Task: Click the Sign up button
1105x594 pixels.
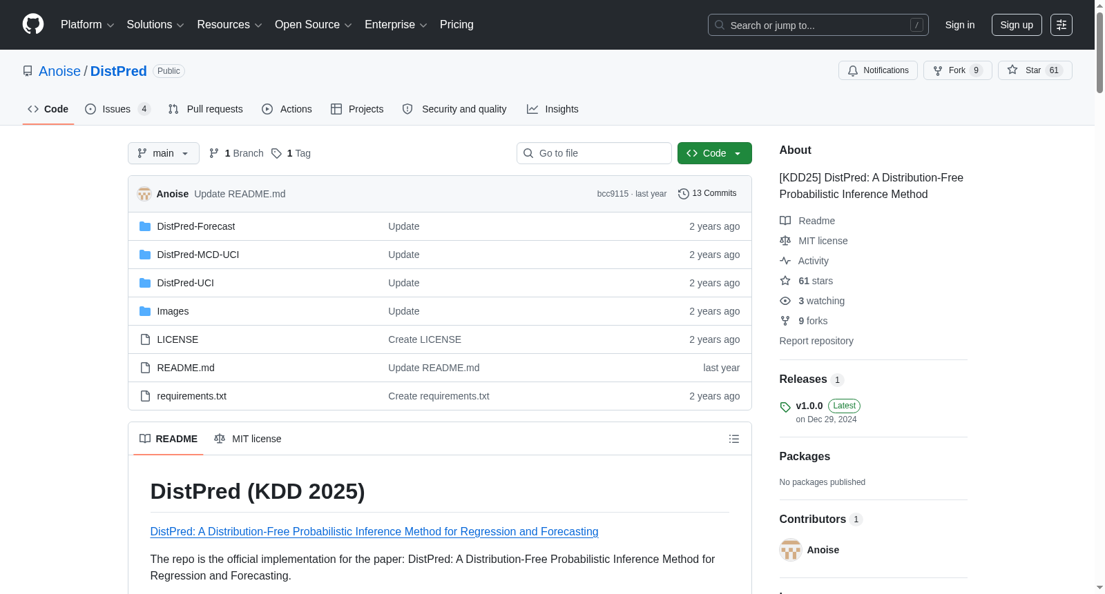Action: click(x=1017, y=25)
